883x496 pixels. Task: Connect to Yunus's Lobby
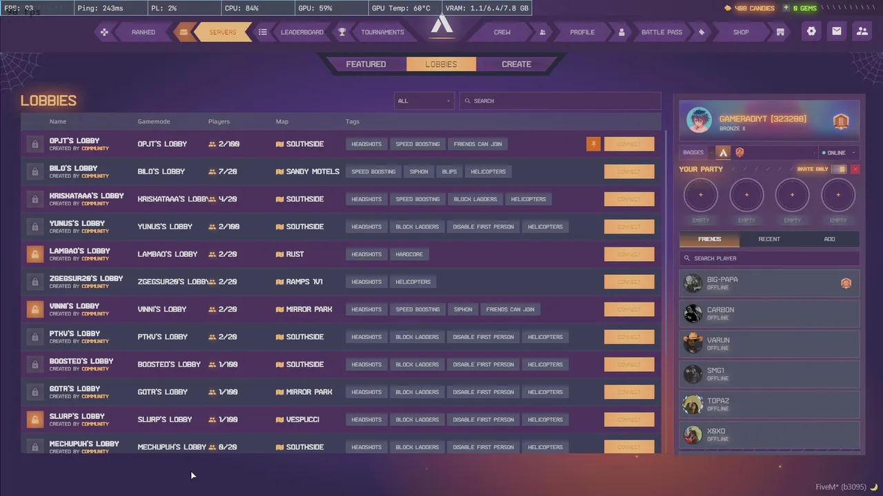click(629, 227)
